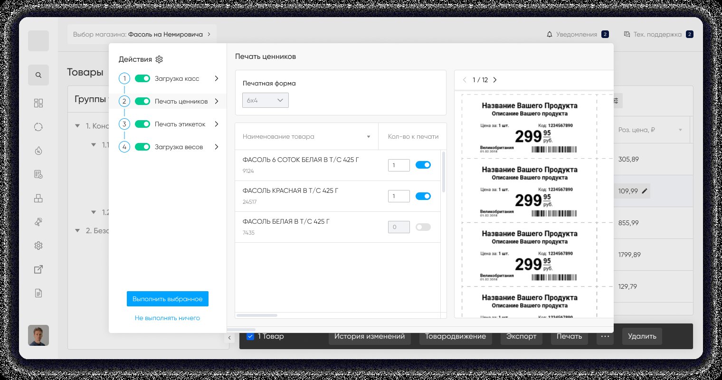The width and height of the screenshot is (722, 380).
Task: Toggle the Печать ценников switch
Action: pos(142,101)
